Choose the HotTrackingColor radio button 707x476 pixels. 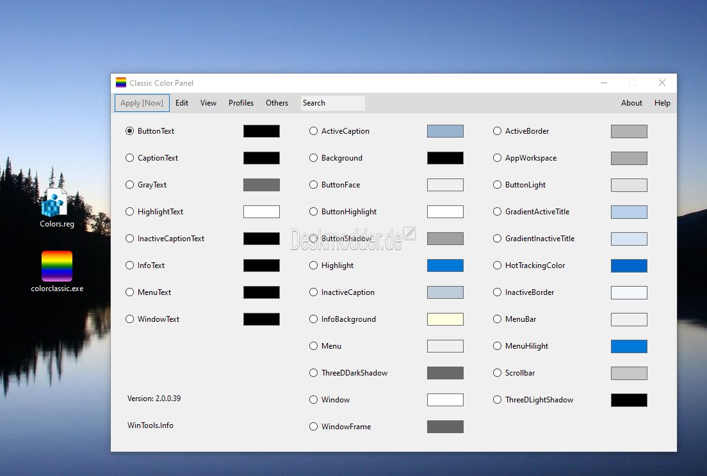pyautogui.click(x=497, y=266)
